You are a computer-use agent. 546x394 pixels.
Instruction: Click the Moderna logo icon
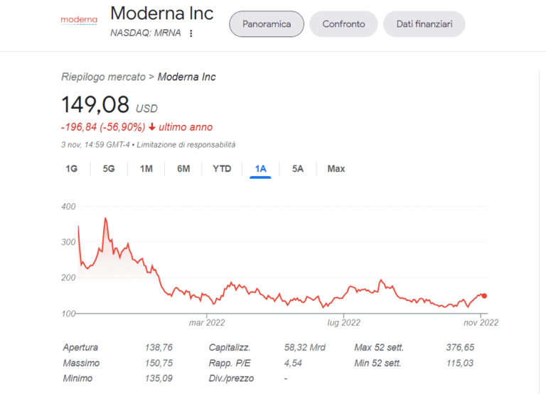click(x=78, y=20)
